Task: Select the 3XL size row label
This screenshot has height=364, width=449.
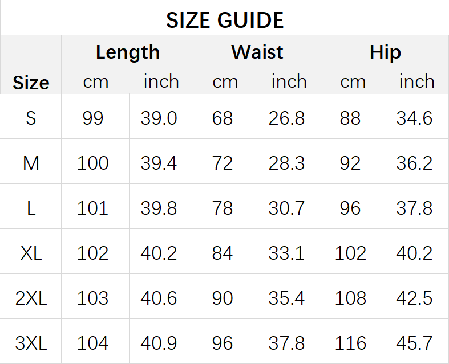Action: pyautogui.click(x=31, y=343)
